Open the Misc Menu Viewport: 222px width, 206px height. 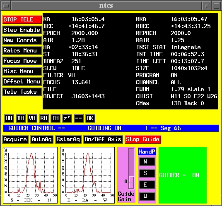click(22, 71)
